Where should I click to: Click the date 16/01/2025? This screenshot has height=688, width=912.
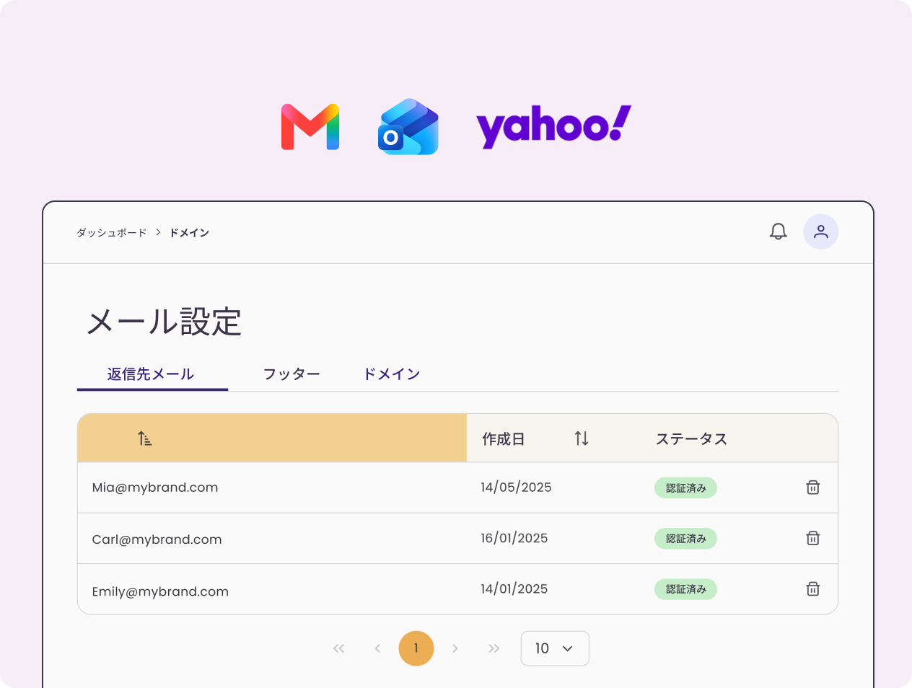click(x=514, y=538)
